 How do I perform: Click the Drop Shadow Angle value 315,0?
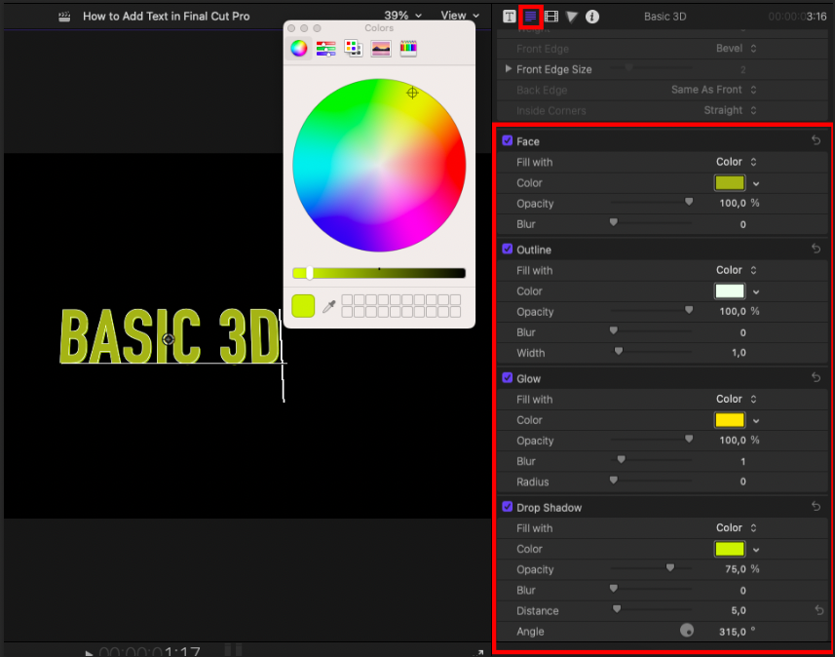pos(733,632)
